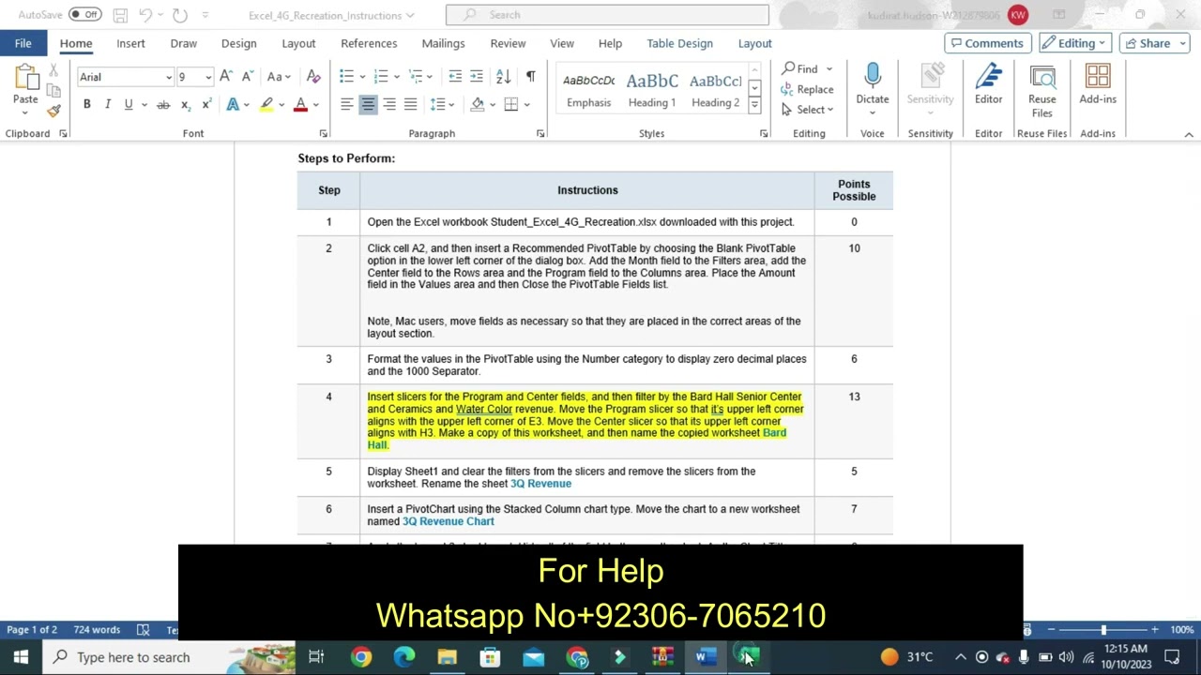Open File Explorer from the taskbar

pyautogui.click(x=448, y=657)
